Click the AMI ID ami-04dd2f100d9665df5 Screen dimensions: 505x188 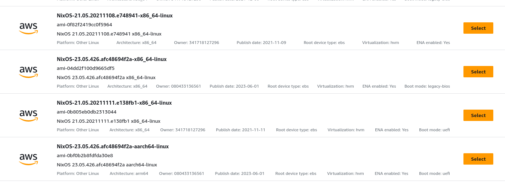pos(86,68)
